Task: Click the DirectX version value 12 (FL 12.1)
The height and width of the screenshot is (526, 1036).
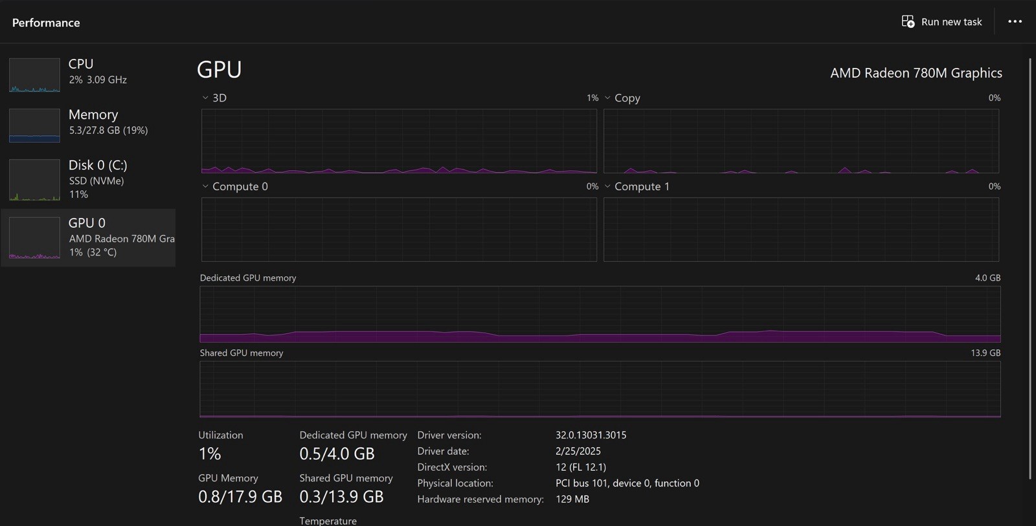Action: click(581, 467)
